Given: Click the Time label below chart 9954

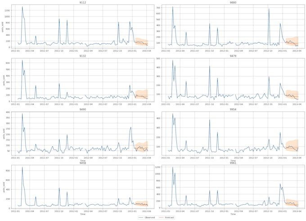Looking at the screenshot, I should 233,161.
